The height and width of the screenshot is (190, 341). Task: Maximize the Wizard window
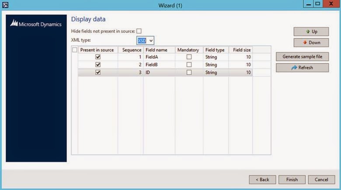tap(318, 4)
